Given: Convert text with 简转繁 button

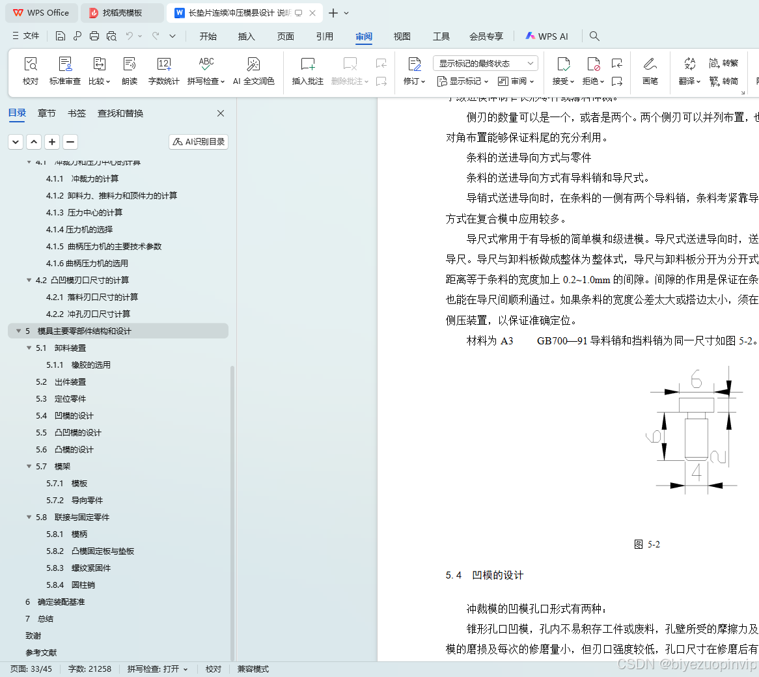Looking at the screenshot, I should (724, 63).
